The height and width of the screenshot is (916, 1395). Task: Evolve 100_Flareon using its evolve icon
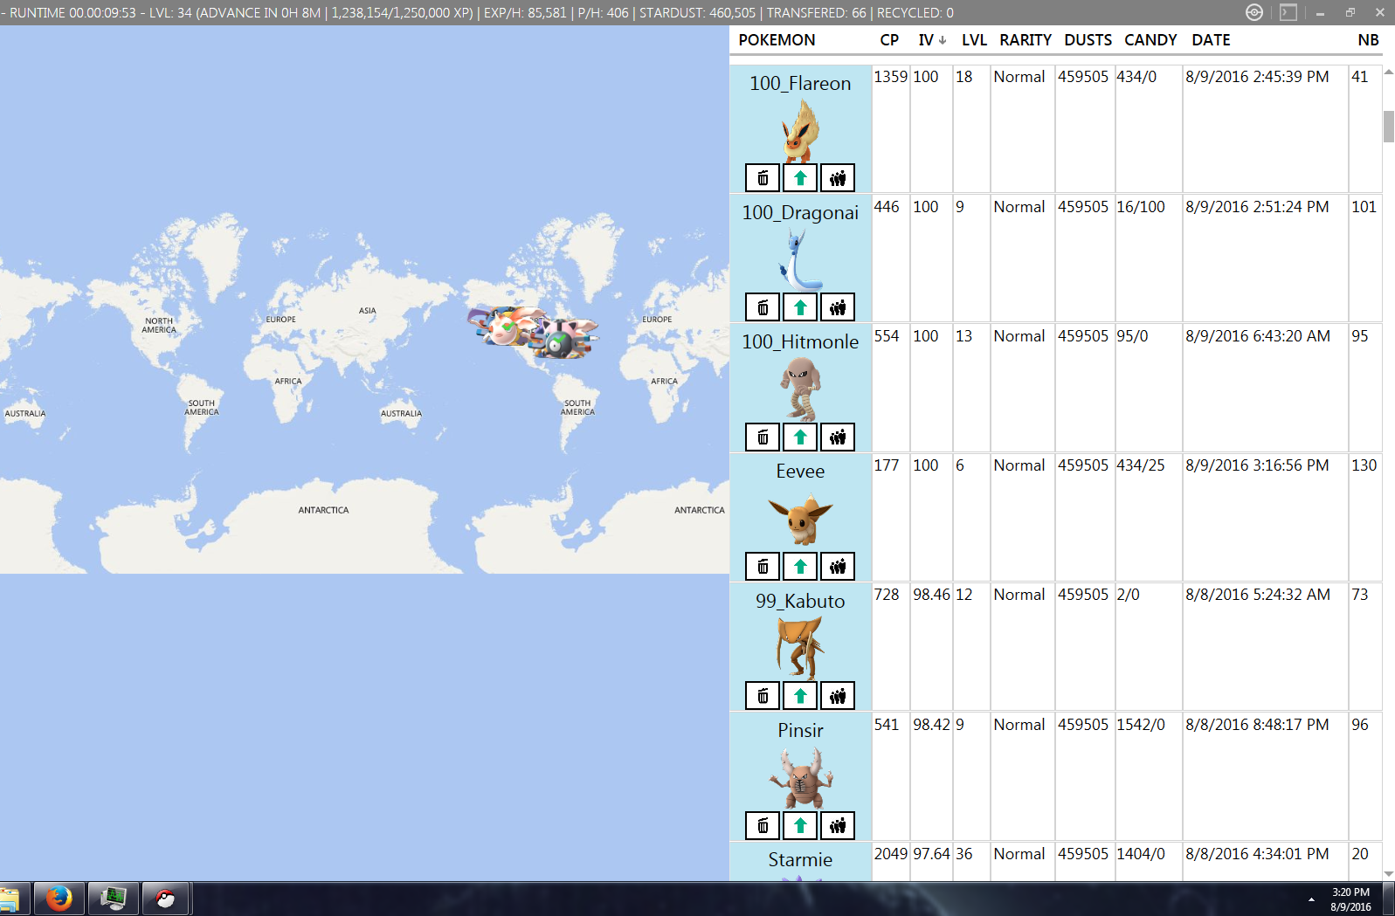click(838, 178)
